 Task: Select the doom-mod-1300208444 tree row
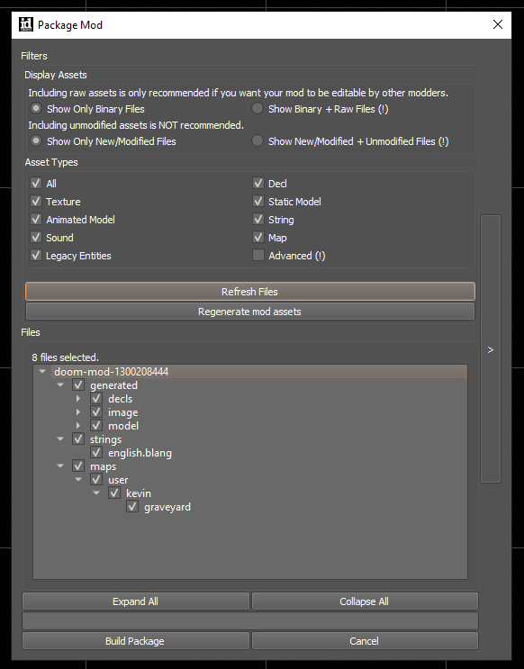tap(260, 372)
